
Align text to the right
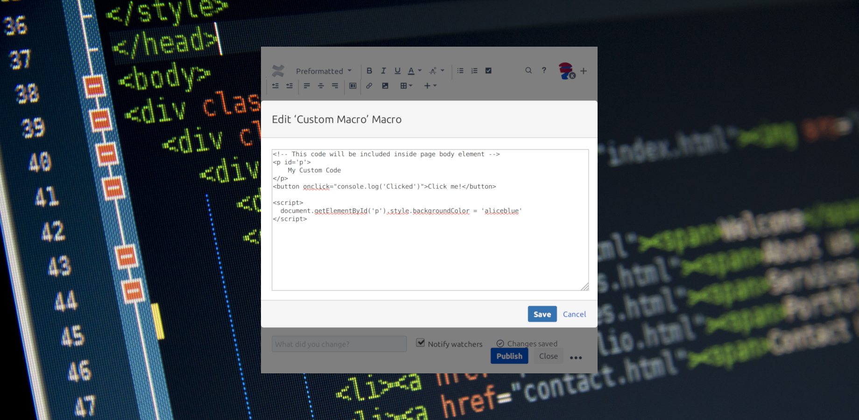(335, 86)
